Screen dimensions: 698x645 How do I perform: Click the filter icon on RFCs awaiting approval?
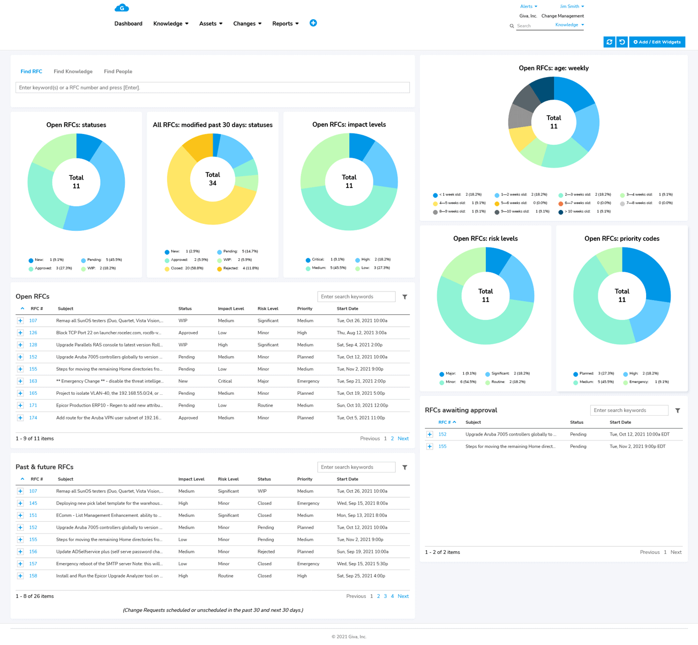point(678,410)
